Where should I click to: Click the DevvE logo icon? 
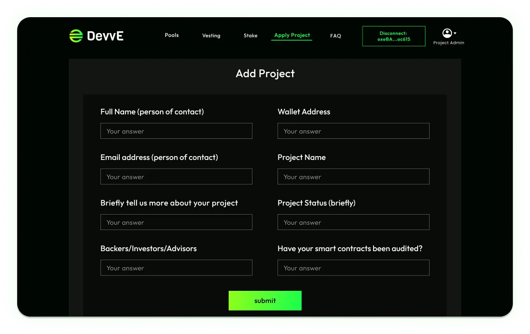(x=75, y=36)
